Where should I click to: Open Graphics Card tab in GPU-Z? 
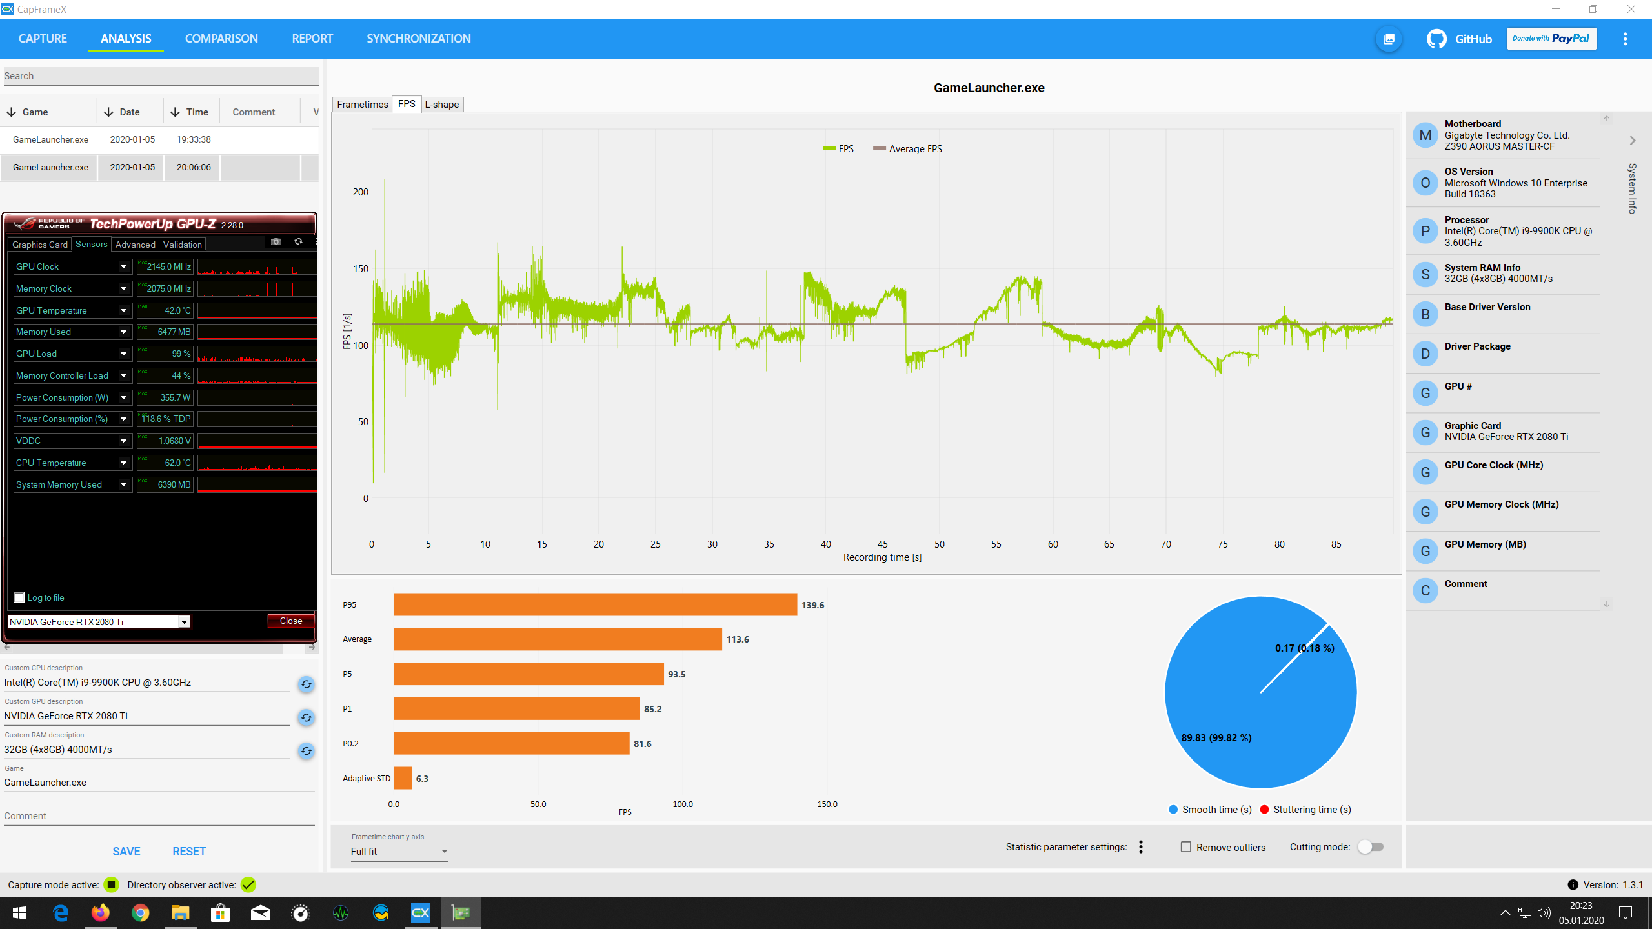(x=40, y=245)
